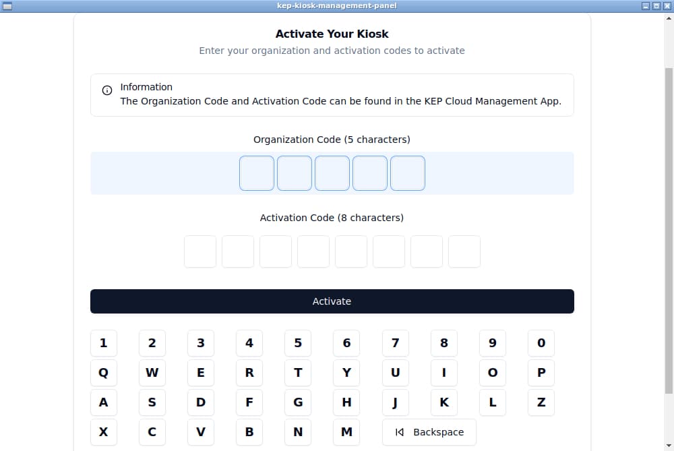Click the vertical scrollbar thumb
Viewport: 674px width, 451px height.
(x=669, y=231)
